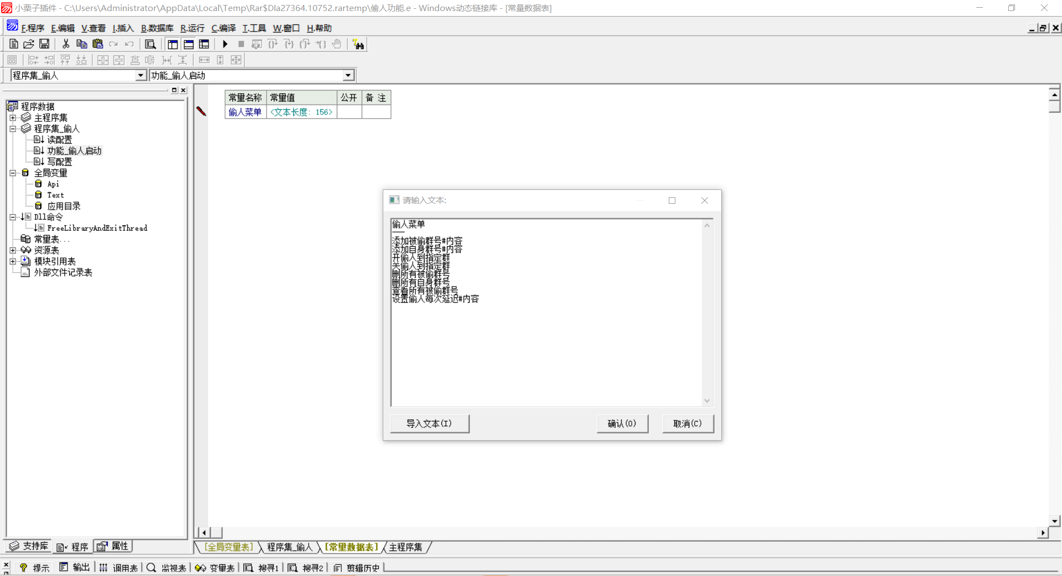
Task: Open the C.编译 menu
Action: point(223,28)
